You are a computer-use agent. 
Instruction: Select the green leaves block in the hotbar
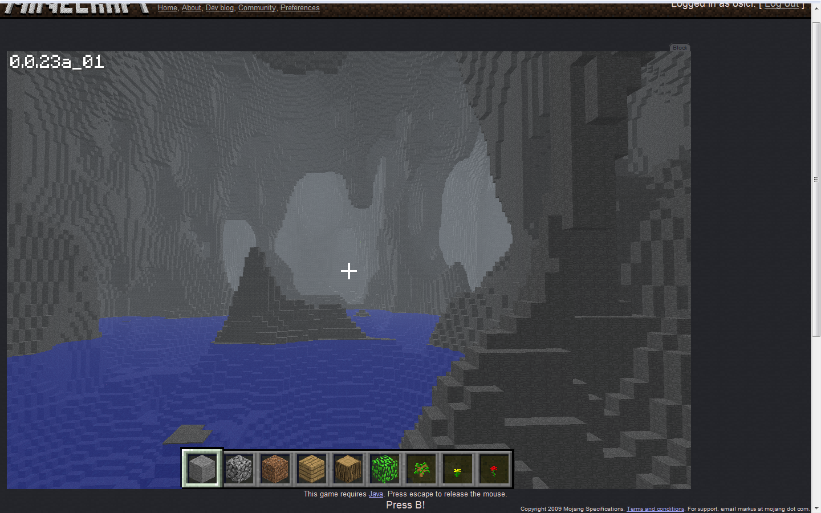pos(384,469)
